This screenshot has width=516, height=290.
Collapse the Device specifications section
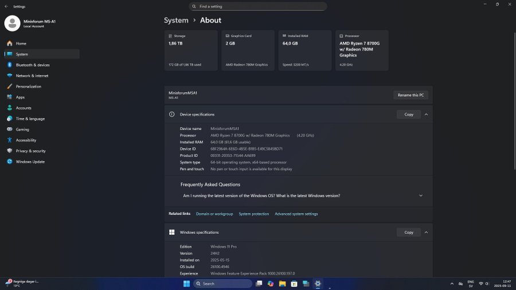click(x=426, y=115)
